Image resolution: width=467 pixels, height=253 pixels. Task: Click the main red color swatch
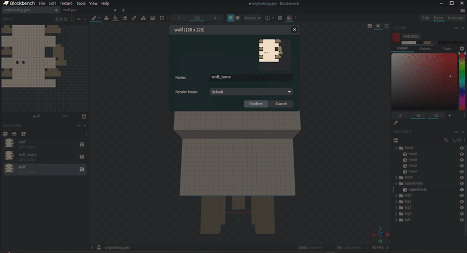(396, 37)
